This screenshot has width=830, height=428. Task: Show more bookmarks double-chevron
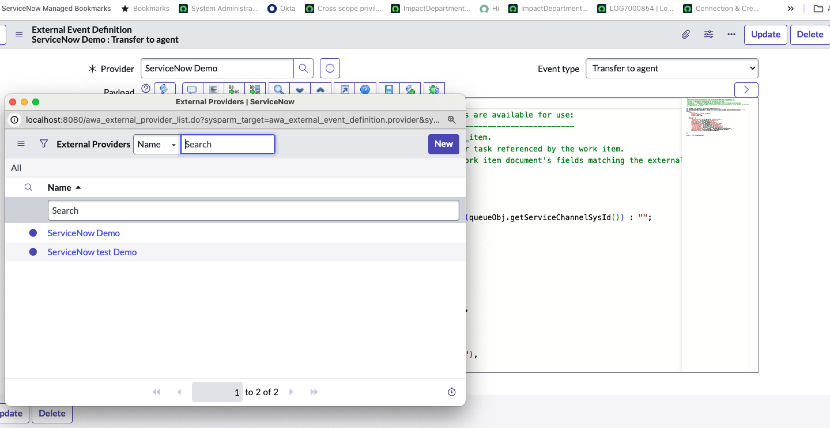point(790,9)
